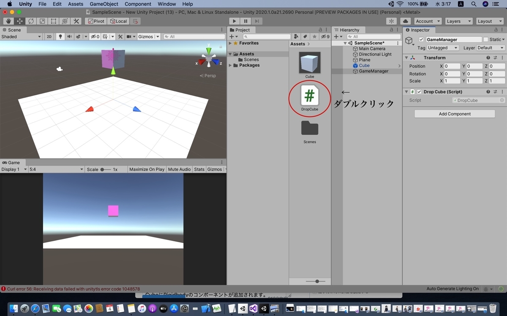Open Visual Studio in the Dock

click(x=253, y=308)
